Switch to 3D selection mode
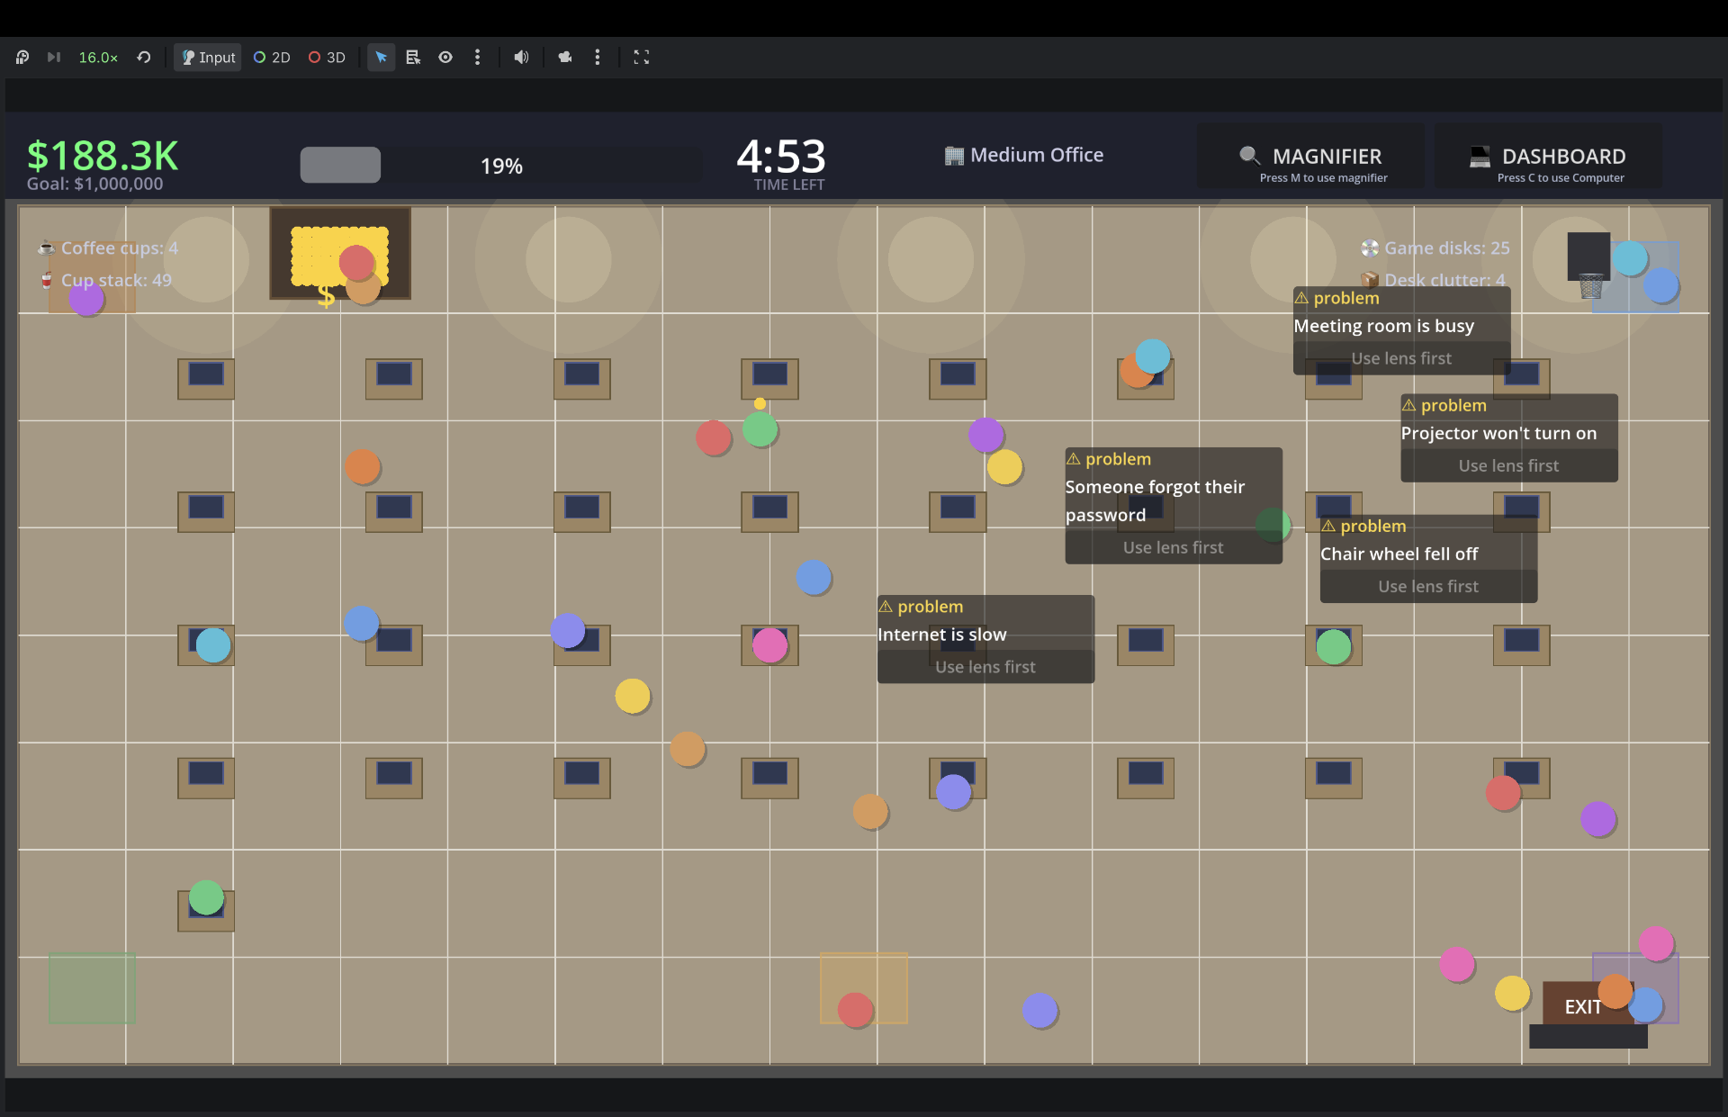 tap(327, 57)
